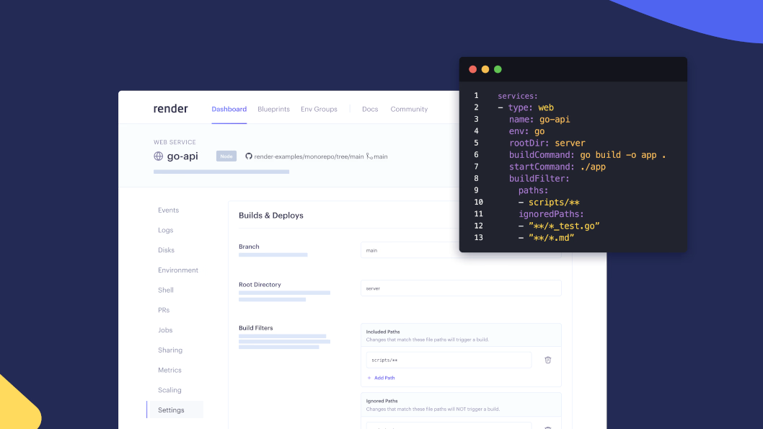Click the branch icon next to main

369,156
